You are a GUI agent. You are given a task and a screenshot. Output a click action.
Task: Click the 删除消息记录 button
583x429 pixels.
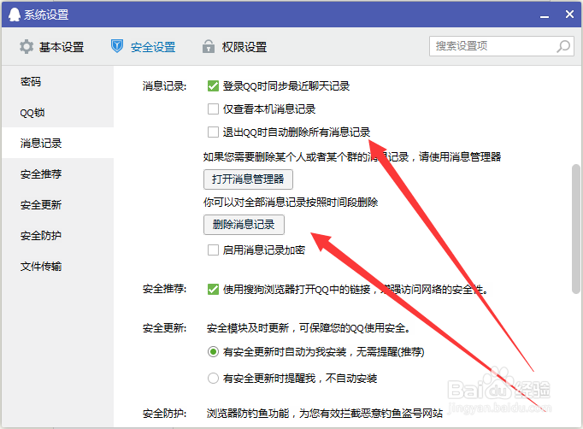point(244,225)
